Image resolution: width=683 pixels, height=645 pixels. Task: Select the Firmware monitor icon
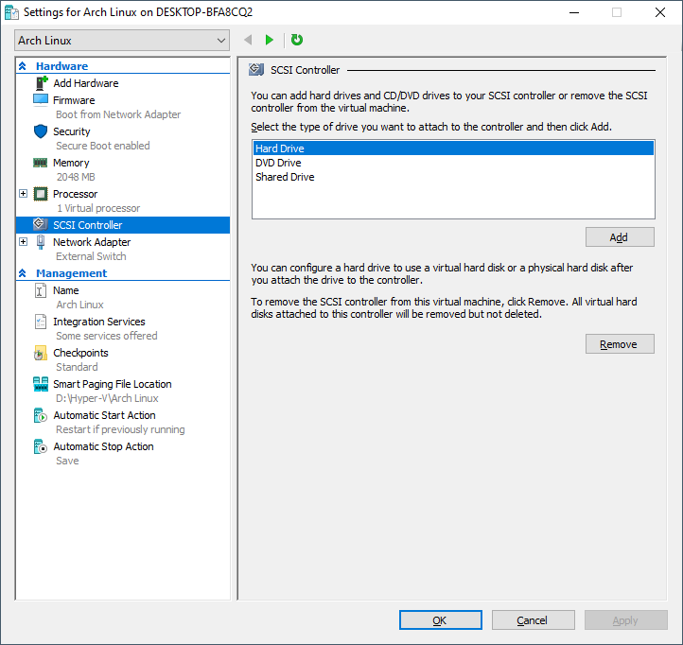41,99
